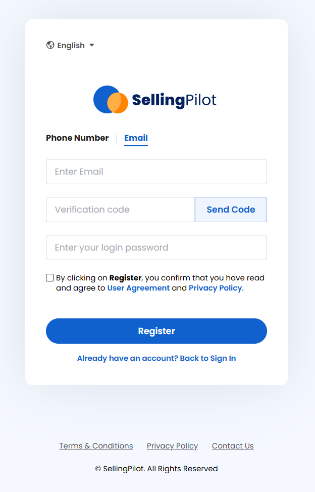Click the blue Register button
The width and height of the screenshot is (315, 492).
point(156,331)
